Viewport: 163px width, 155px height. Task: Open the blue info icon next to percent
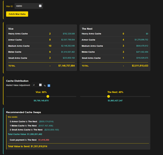point(49,86)
